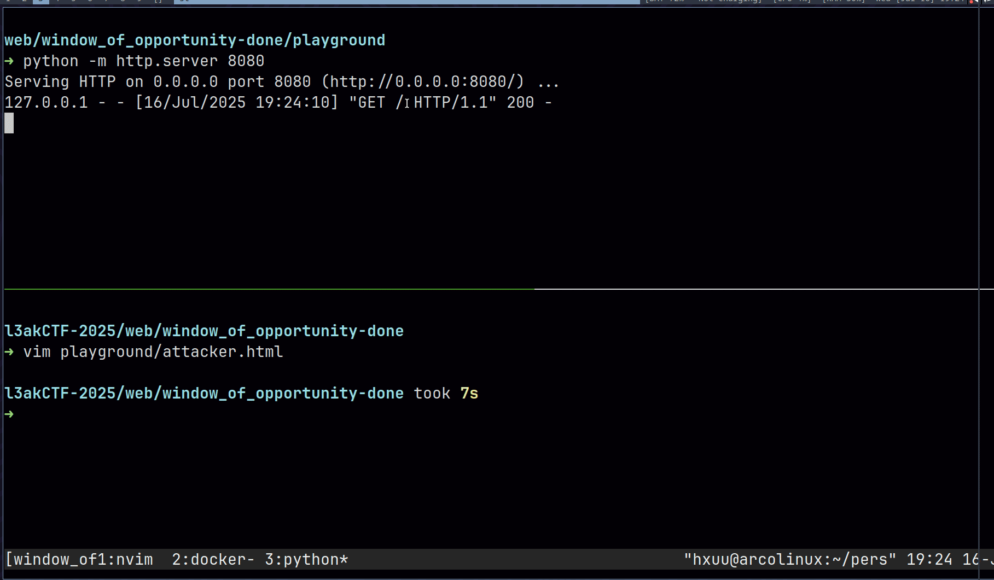Switch to tmux window 2:docker
This screenshot has height=580, width=994.
[213, 559]
